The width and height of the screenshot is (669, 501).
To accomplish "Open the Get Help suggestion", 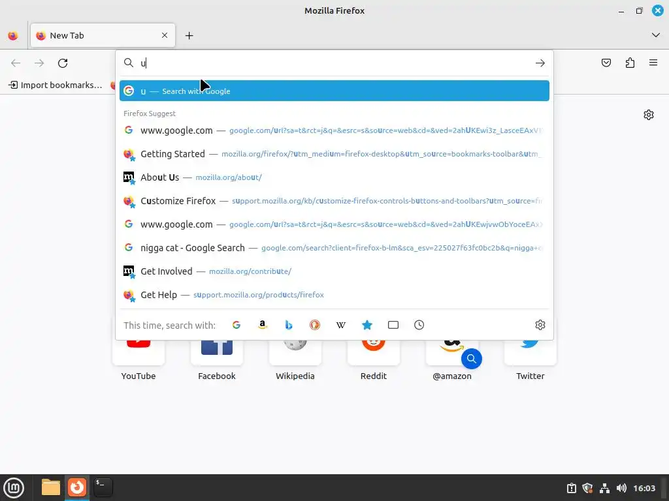I will [x=334, y=295].
